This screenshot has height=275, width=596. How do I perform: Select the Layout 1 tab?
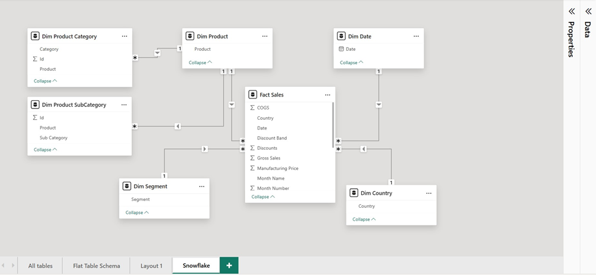pos(151,266)
